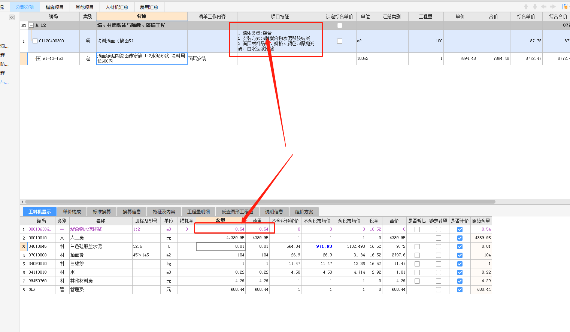Open the 人材机汇总 tab

(x=117, y=7)
